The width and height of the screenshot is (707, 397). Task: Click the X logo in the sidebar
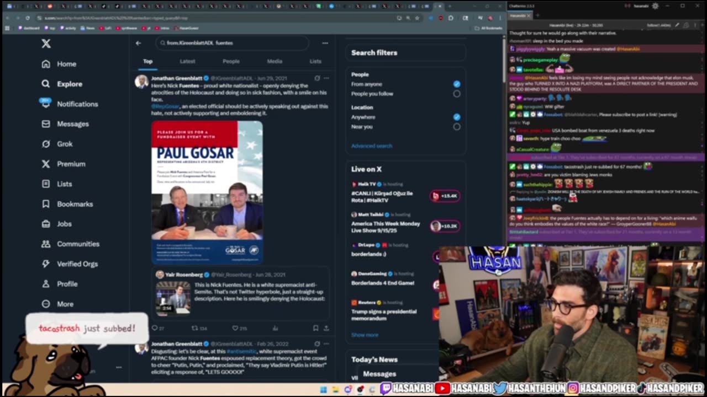[x=46, y=44]
